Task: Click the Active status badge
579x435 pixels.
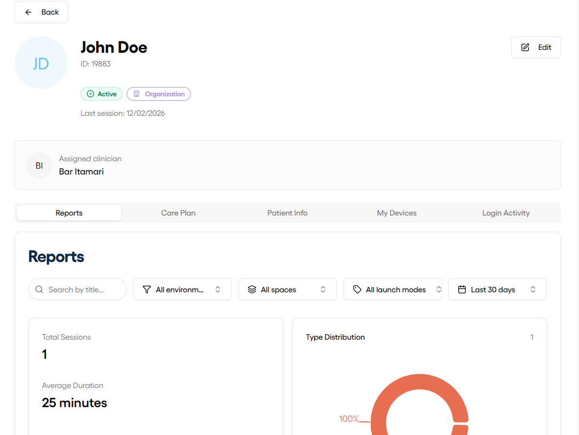Action: 101,94
